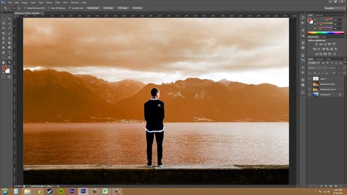Screen dimensions: 347x195
Task: Enable Resize Windows to Fit checkbox
Action: click(x=25, y=8)
